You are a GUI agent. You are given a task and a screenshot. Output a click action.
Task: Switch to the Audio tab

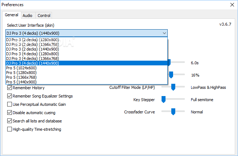[x=27, y=16]
